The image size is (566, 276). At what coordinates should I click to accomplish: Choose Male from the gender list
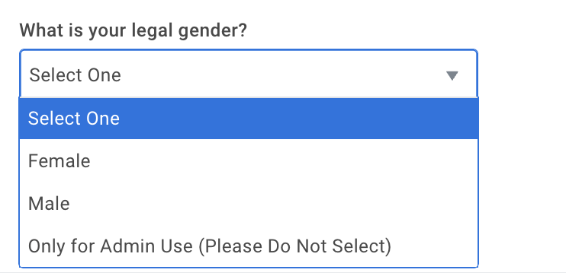(x=249, y=204)
